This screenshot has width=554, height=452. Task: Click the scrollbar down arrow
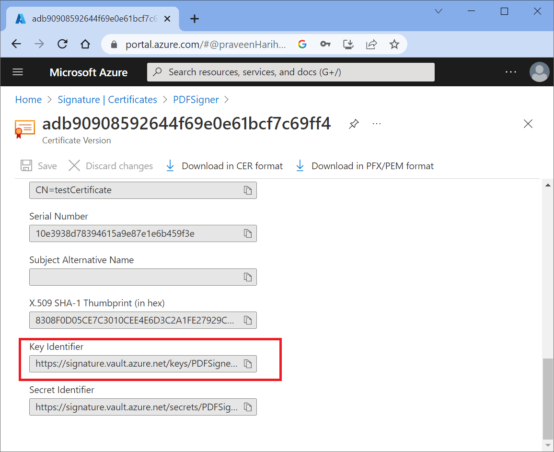click(x=548, y=445)
